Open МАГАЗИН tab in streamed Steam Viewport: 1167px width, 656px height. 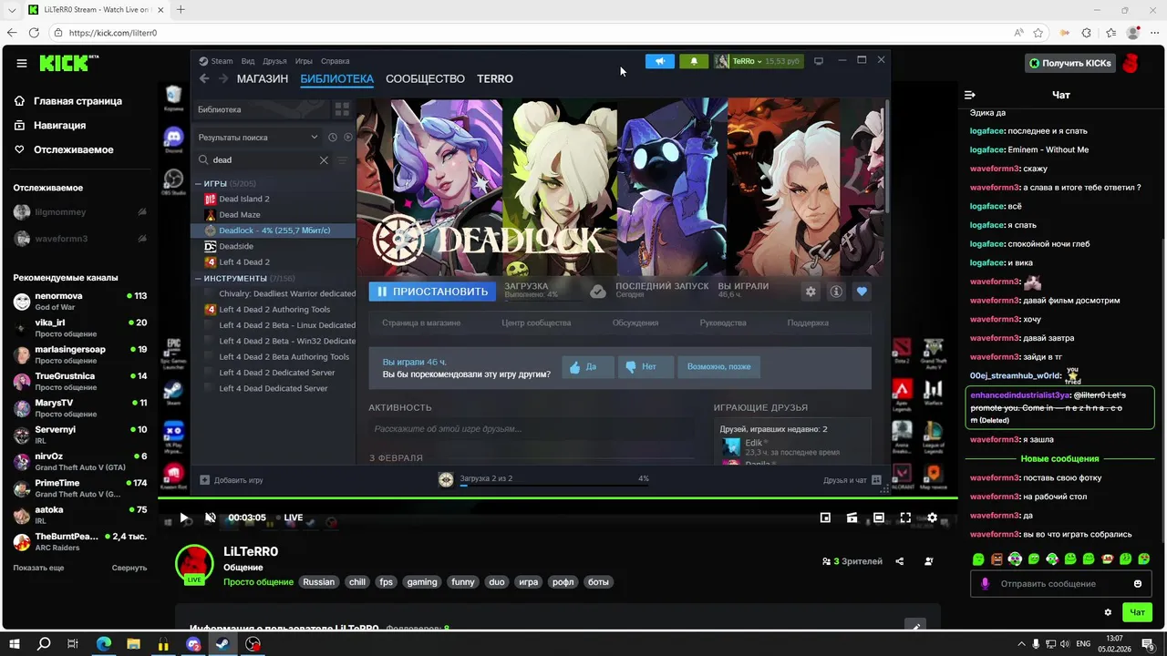(x=263, y=78)
